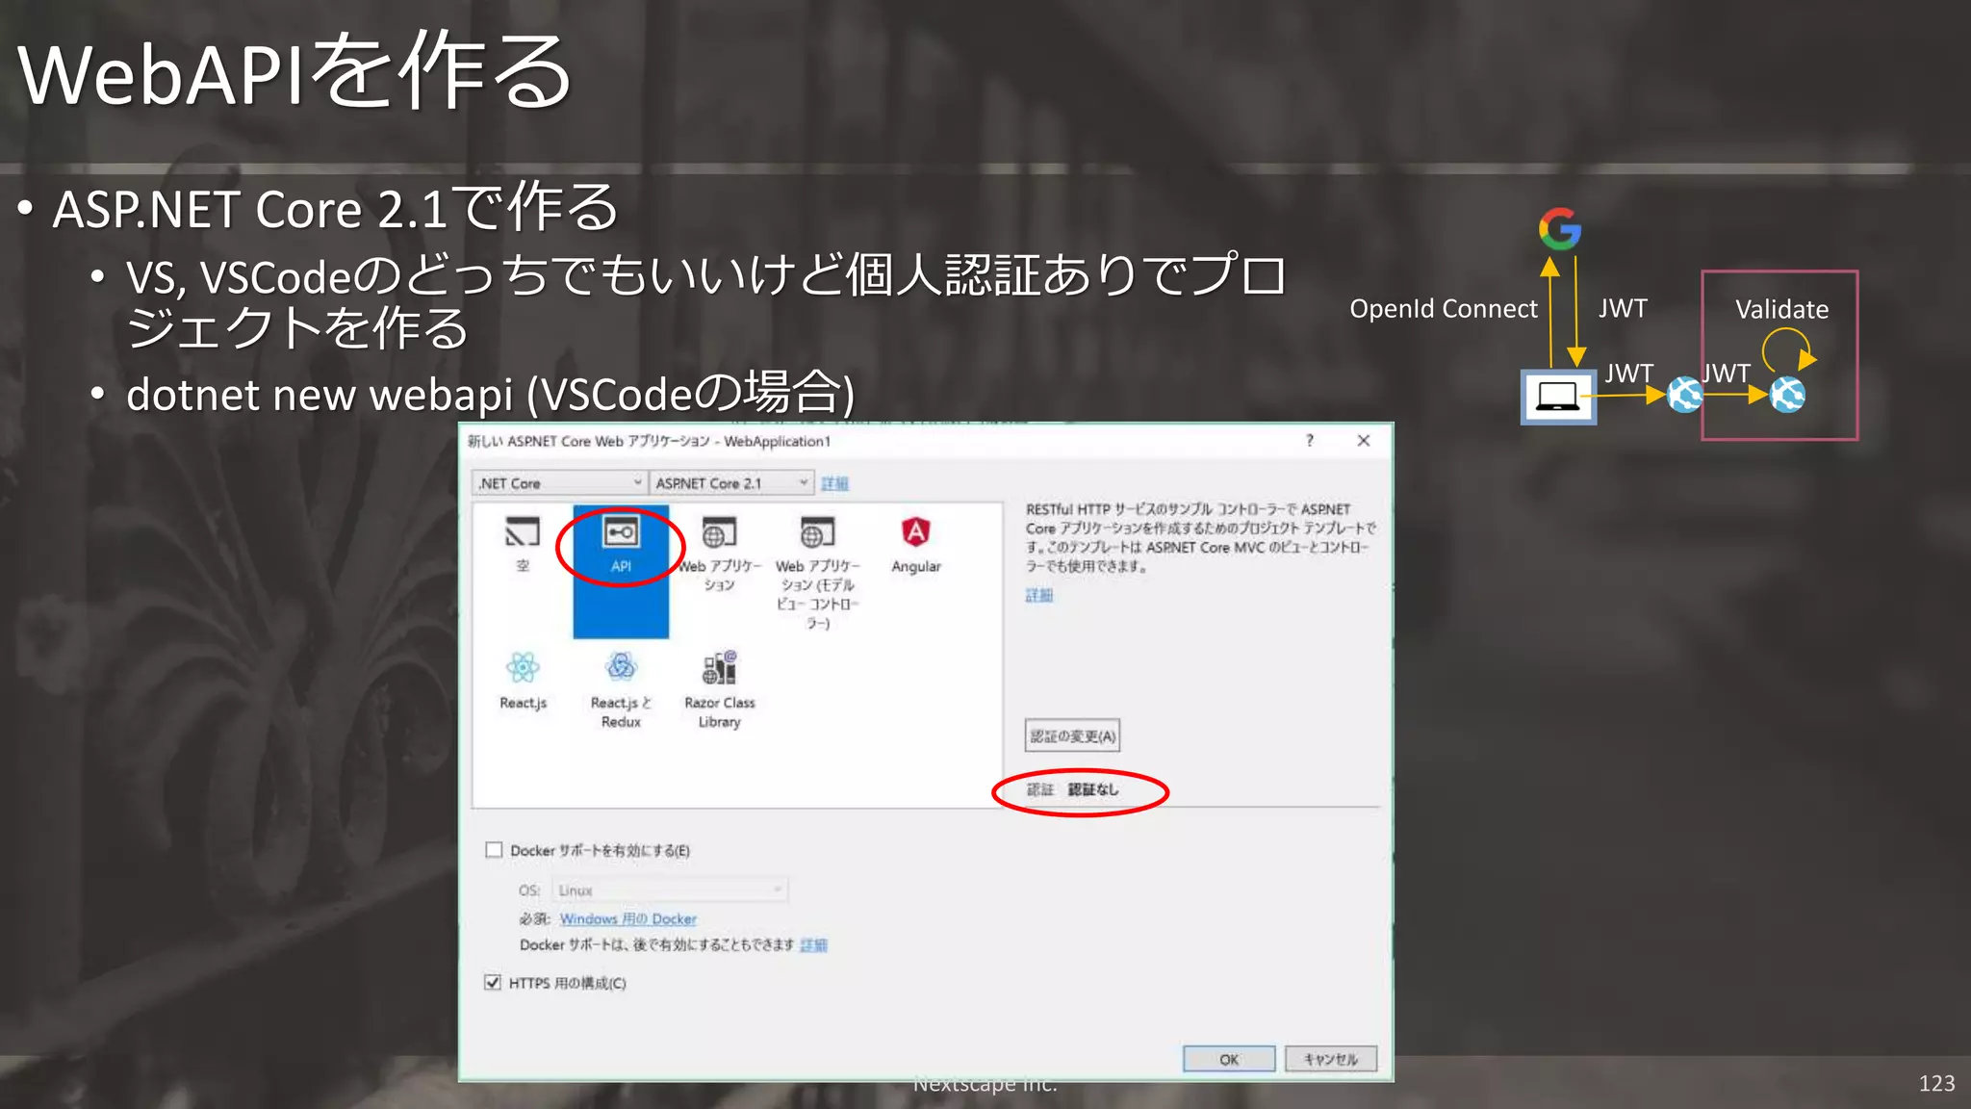Click the 認証の変更 button
Screen dimensions: 1971x1109
click(1072, 736)
